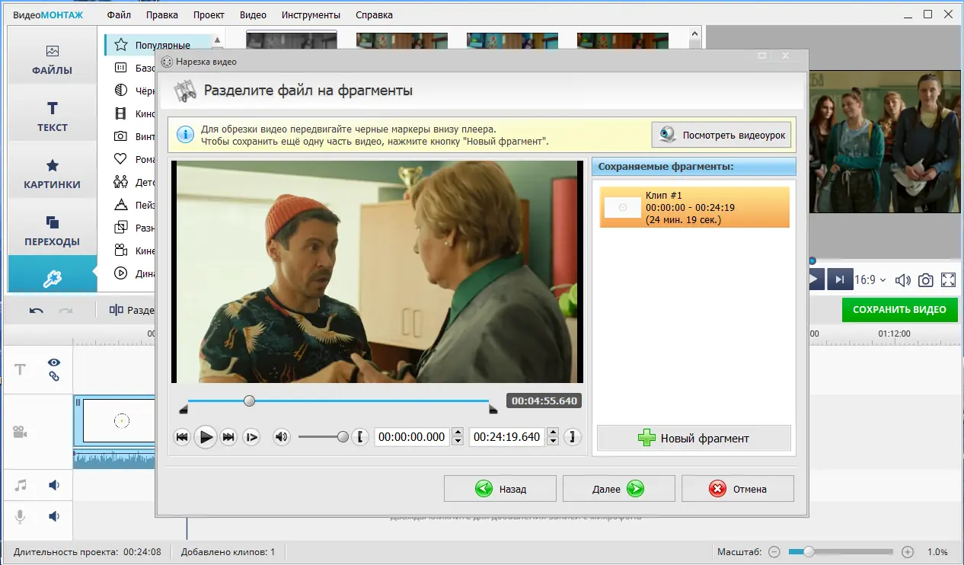This screenshot has height=565, width=964.
Task: Choose the camera Винтаж category icon
Action: pyautogui.click(x=120, y=136)
